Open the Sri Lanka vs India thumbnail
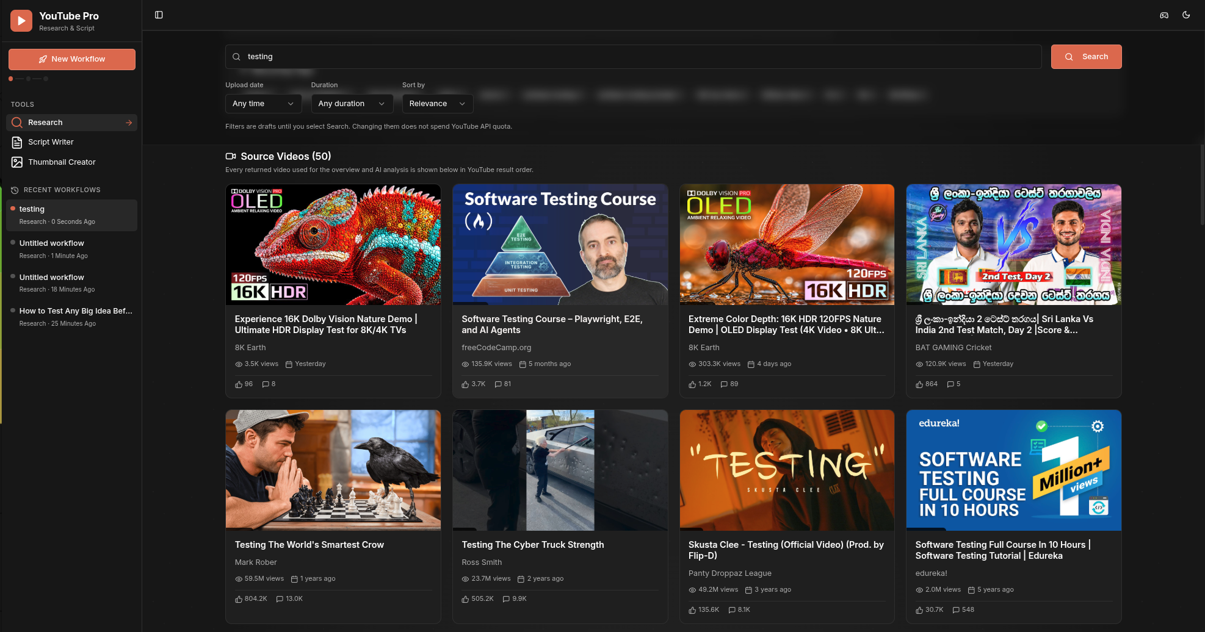 coord(1014,245)
